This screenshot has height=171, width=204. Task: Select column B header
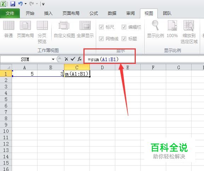(51, 67)
